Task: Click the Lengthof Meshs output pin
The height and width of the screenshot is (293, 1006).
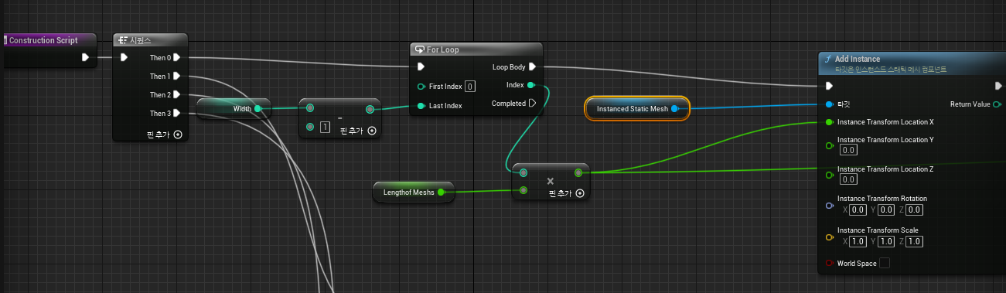Action: point(441,192)
